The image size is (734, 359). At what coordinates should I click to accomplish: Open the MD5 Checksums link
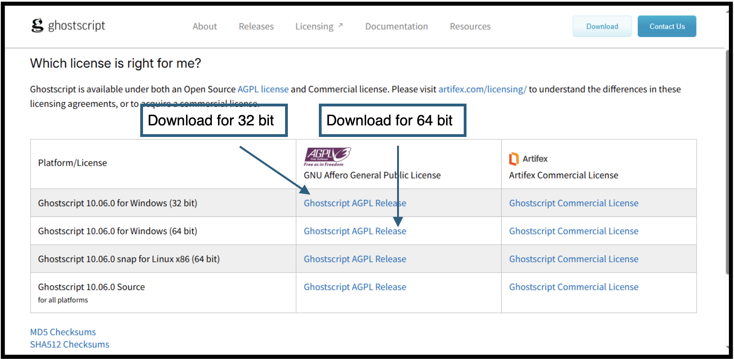point(63,332)
